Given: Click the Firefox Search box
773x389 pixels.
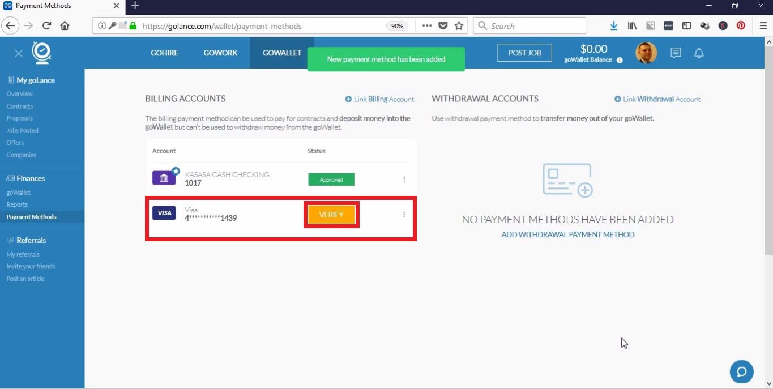Looking at the screenshot, I should [529, 25].
